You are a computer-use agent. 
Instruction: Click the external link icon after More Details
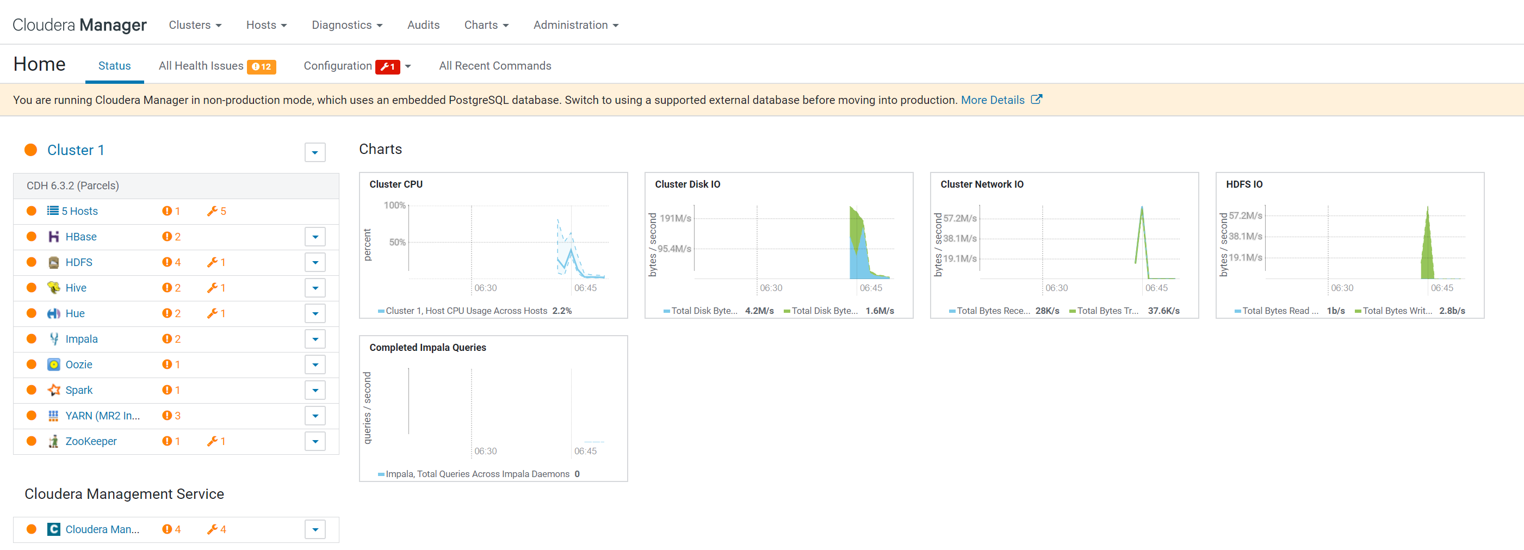pyautogui.click(x=1037, y=100)
